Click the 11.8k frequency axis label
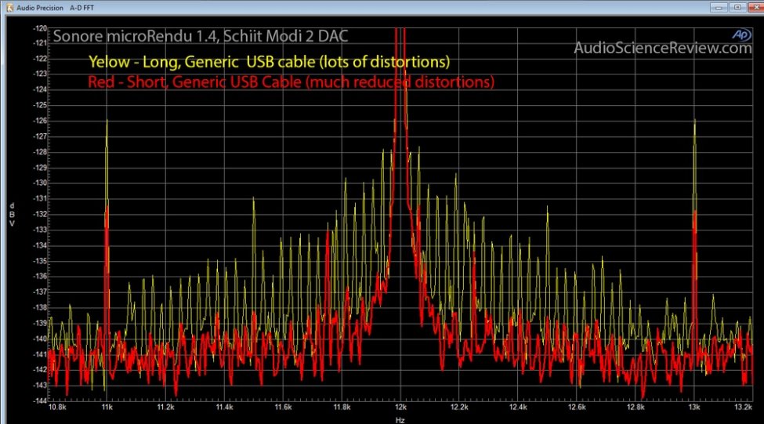 point(342,408)
